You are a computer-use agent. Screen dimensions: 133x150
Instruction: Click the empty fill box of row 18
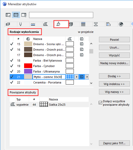(70, 60)
